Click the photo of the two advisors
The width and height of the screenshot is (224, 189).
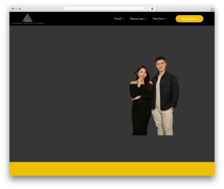tap(154, 96)
